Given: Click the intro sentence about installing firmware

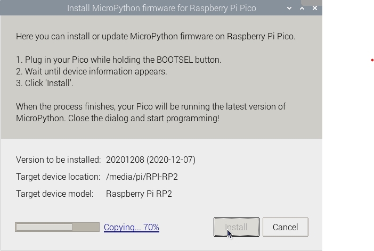Looking at the screenshot, I should 156,36.
